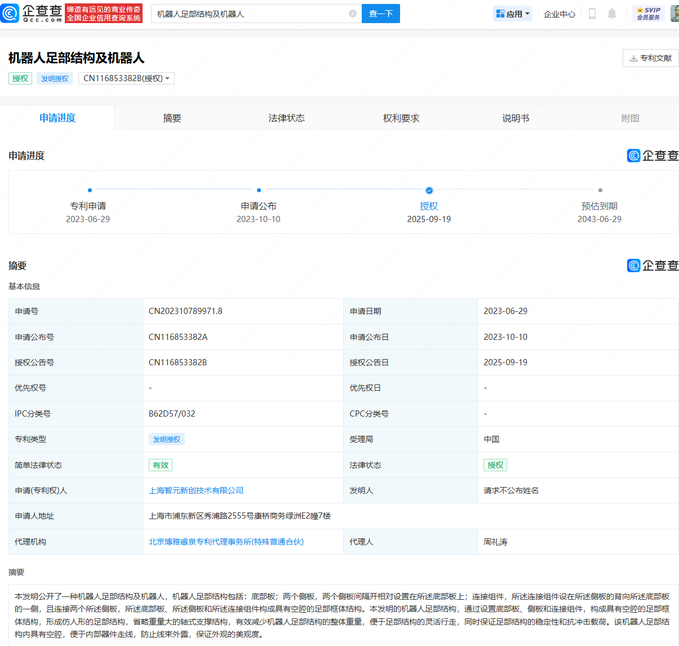Open the notifications bell icon
679x646 pixels.
[x=612, y=14]
